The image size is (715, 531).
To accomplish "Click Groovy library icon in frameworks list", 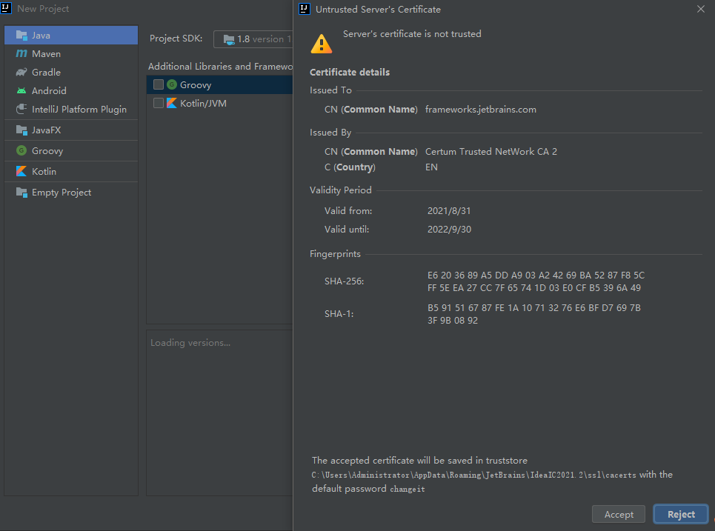I will coord(172,84).
